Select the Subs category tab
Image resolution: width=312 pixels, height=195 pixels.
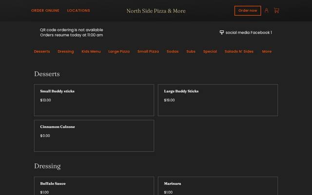191,52
